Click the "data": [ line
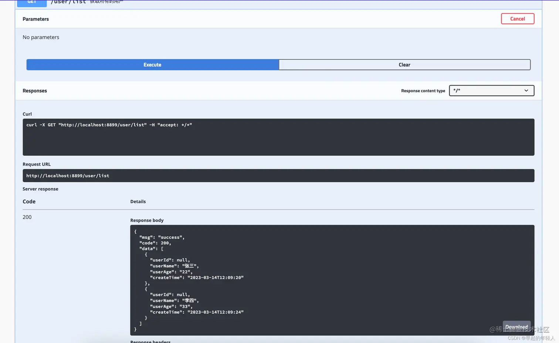Screen dimensions: 559x343 point(151,249)
